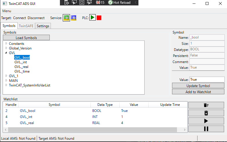Click the TwinCAT ADS GUI app icon
This screenshot has height=142, width=227.
(5, 3)
